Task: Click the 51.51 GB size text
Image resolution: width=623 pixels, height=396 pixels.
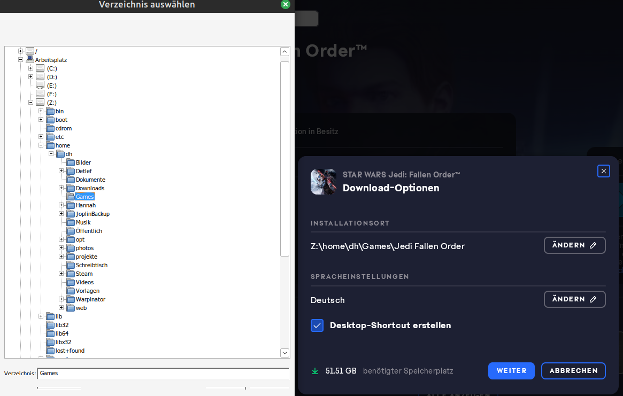Action: point(341,371)
